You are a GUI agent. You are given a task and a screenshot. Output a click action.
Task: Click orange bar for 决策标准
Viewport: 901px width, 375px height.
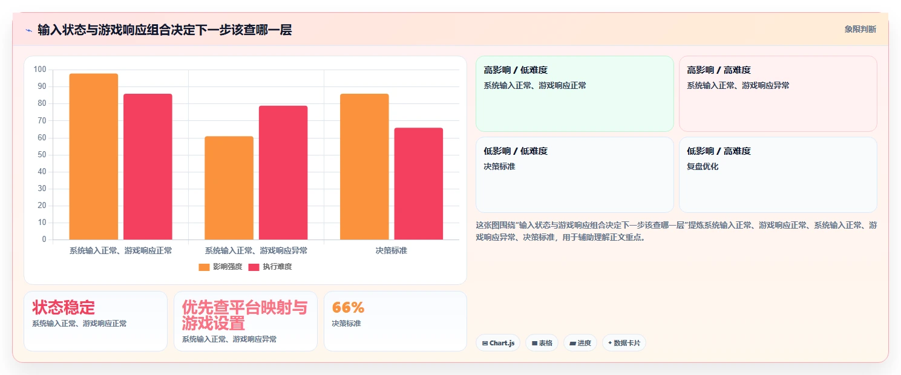tap(364, 167)
